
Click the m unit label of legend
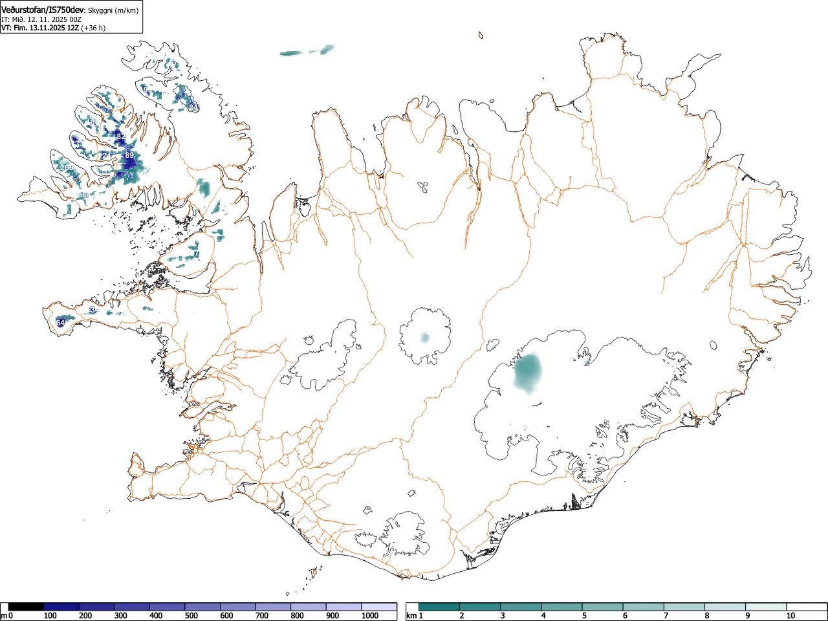(x=4, y=616)
